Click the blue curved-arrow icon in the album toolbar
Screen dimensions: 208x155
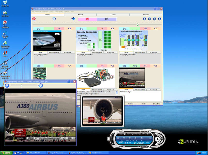(54, 19)
